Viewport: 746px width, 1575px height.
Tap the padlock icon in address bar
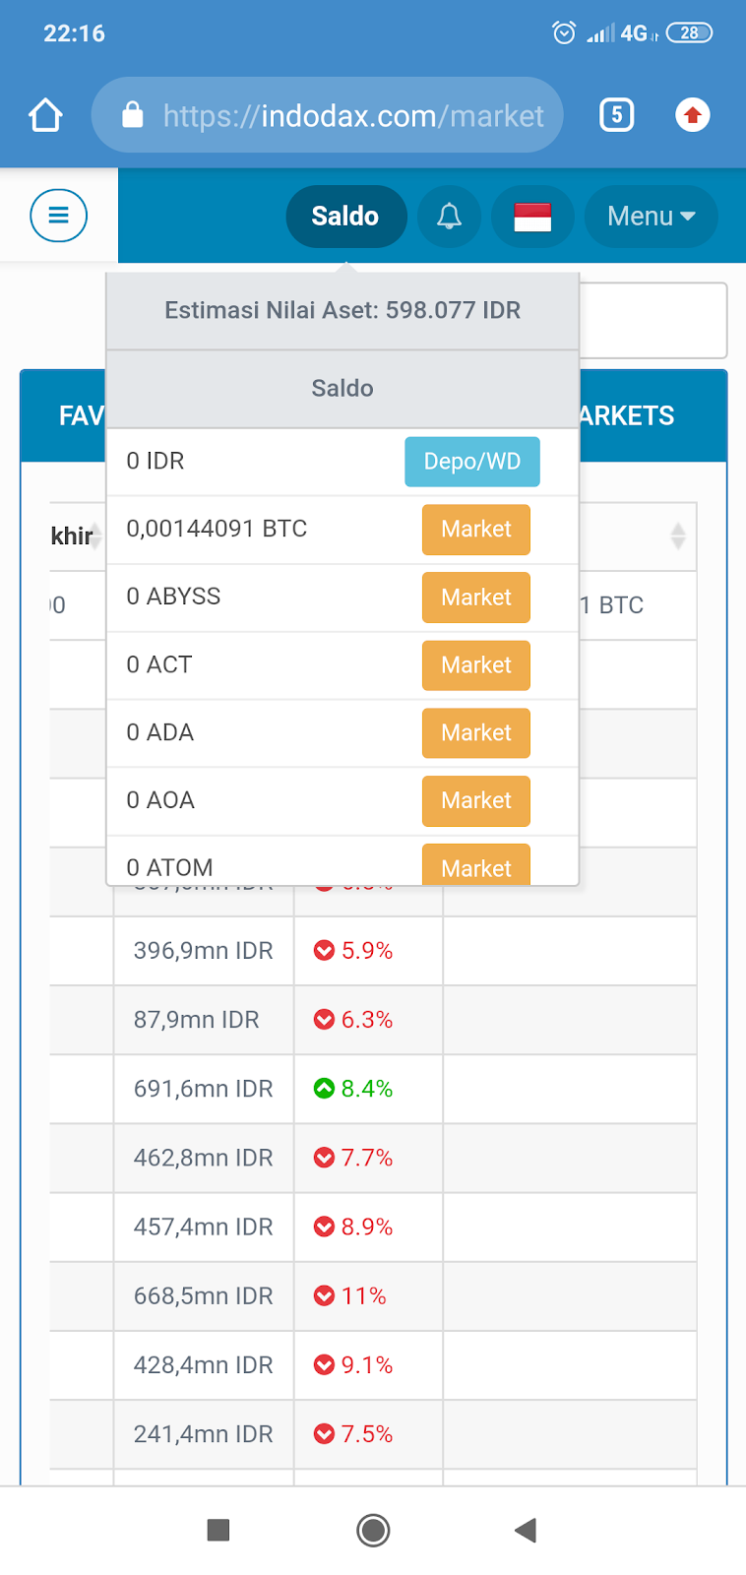click(x=133, y=115)
